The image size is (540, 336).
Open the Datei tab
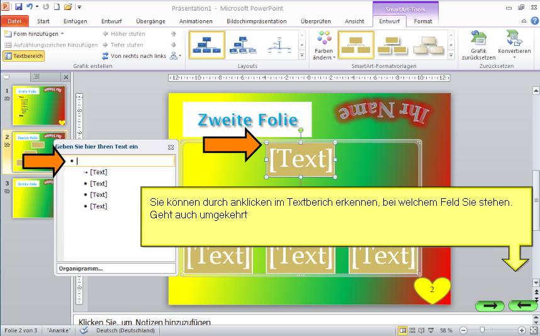14,21
